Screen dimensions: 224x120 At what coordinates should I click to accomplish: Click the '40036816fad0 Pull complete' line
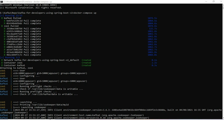(23, 42)
